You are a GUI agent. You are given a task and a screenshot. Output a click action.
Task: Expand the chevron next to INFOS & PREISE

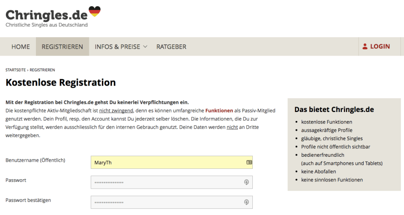pyautogui.click(x=145, y=47)
